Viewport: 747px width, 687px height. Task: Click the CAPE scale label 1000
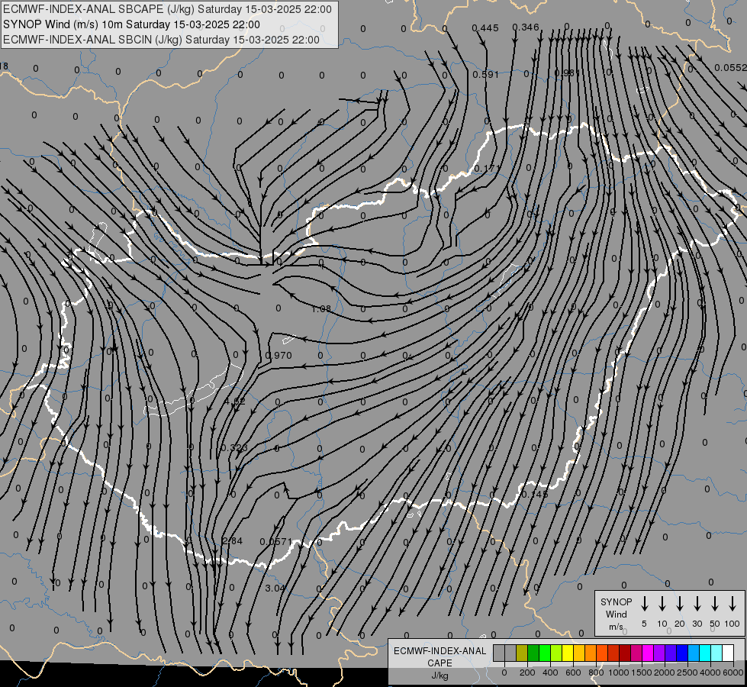[619, 672]
